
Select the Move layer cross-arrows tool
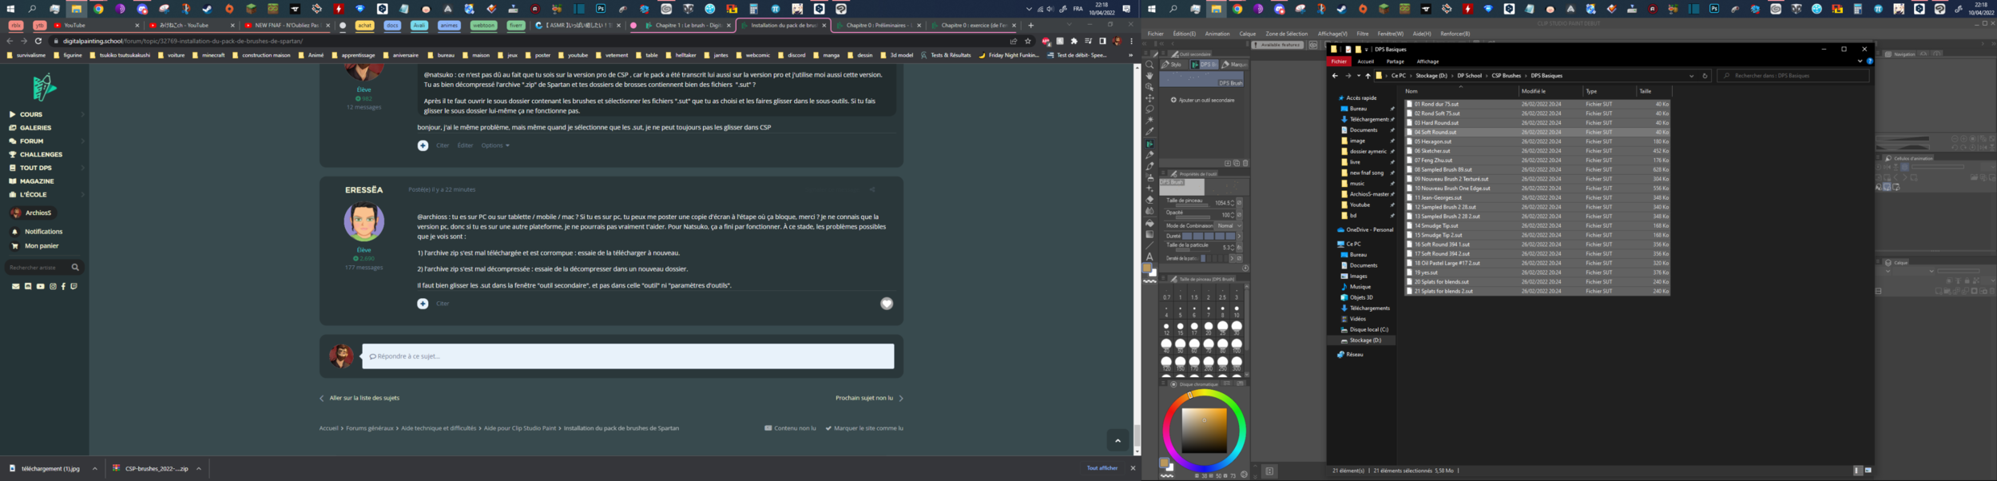[1149, 97]
